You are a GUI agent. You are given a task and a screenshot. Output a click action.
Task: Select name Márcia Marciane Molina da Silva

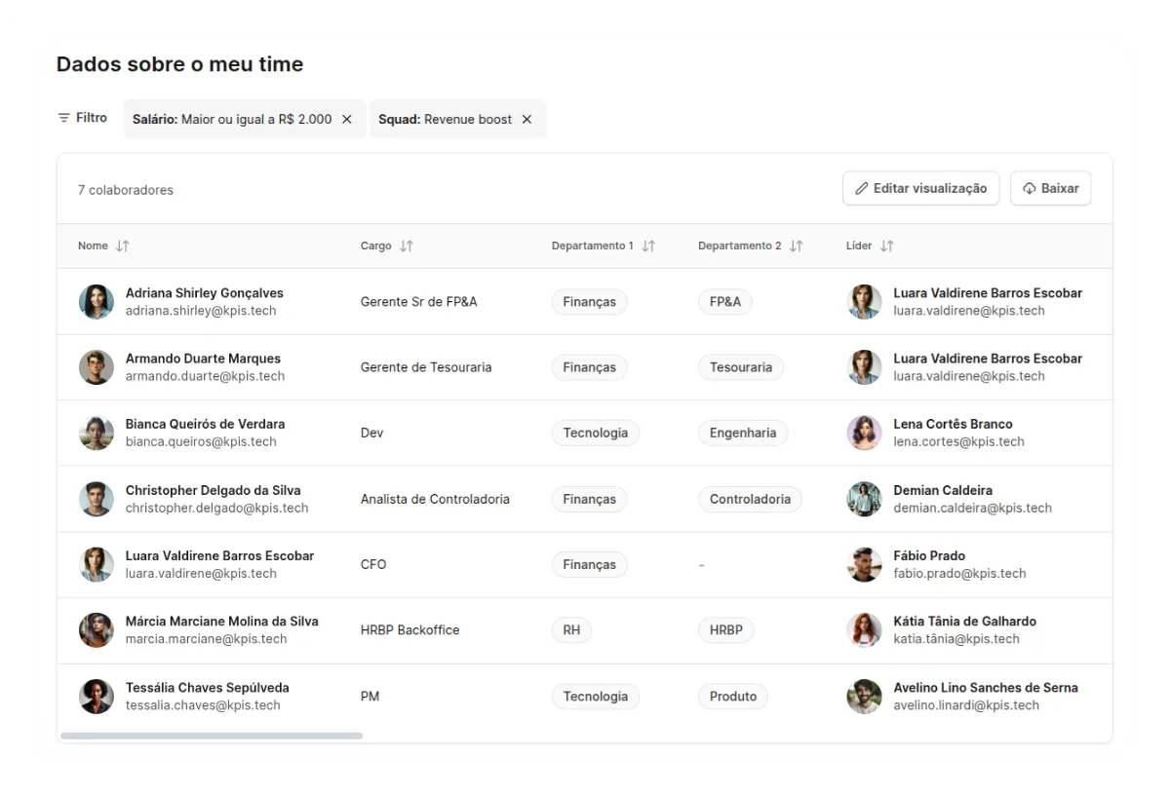pyautogui.click(x=222, y=621)
